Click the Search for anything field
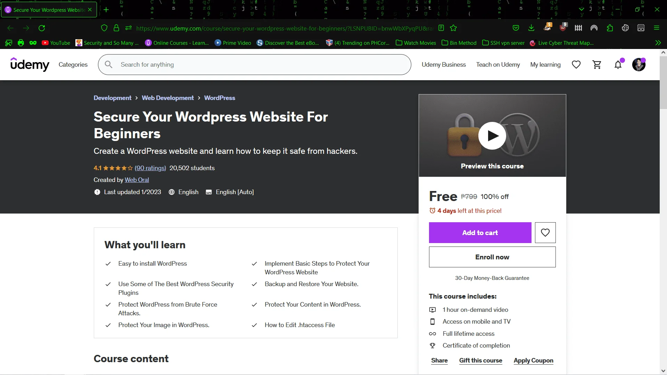Screen dimensions: 667x375 pyautogui.click(x=255, y=65)
